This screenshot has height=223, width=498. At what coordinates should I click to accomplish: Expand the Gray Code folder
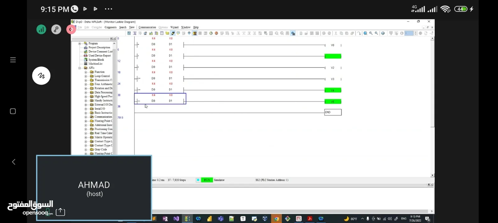86,149
